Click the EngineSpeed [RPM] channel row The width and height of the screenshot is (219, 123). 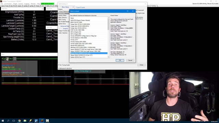22,12
